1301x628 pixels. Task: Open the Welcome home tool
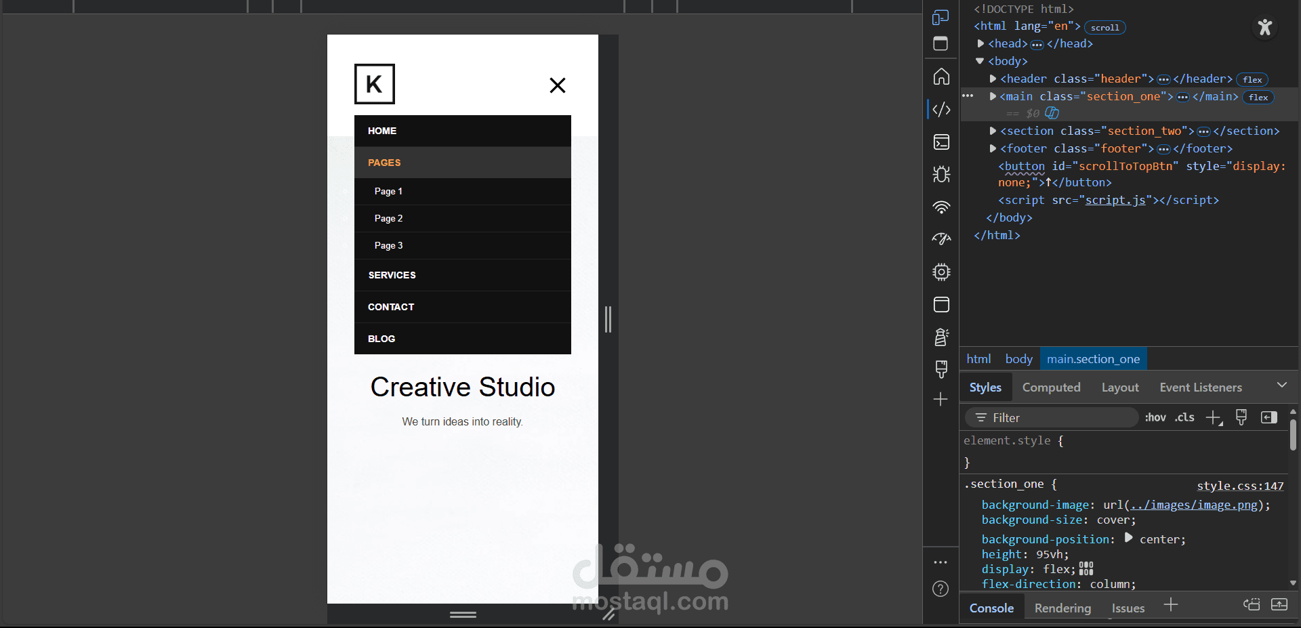[941, 77]
